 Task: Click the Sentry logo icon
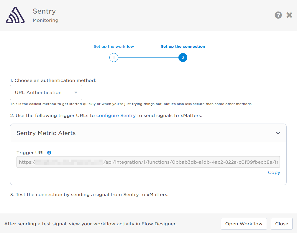(15, 15)
